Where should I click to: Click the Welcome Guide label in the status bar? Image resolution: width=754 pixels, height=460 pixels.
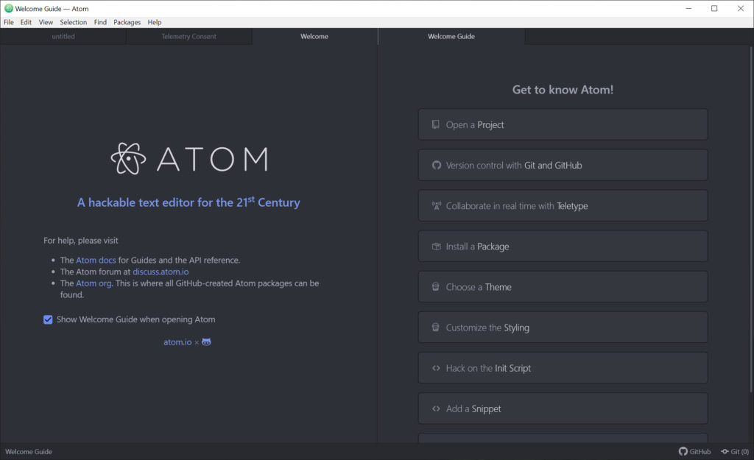click(x=29, y=452)
